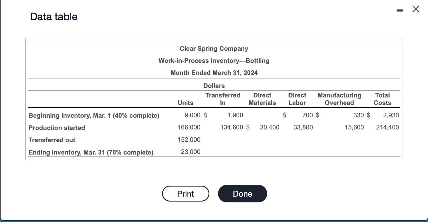Click the 214,400 total cost value
Image resolution: width=428 pixels, height=222 pixels.
pyautogui.click(x=387, y=127)
